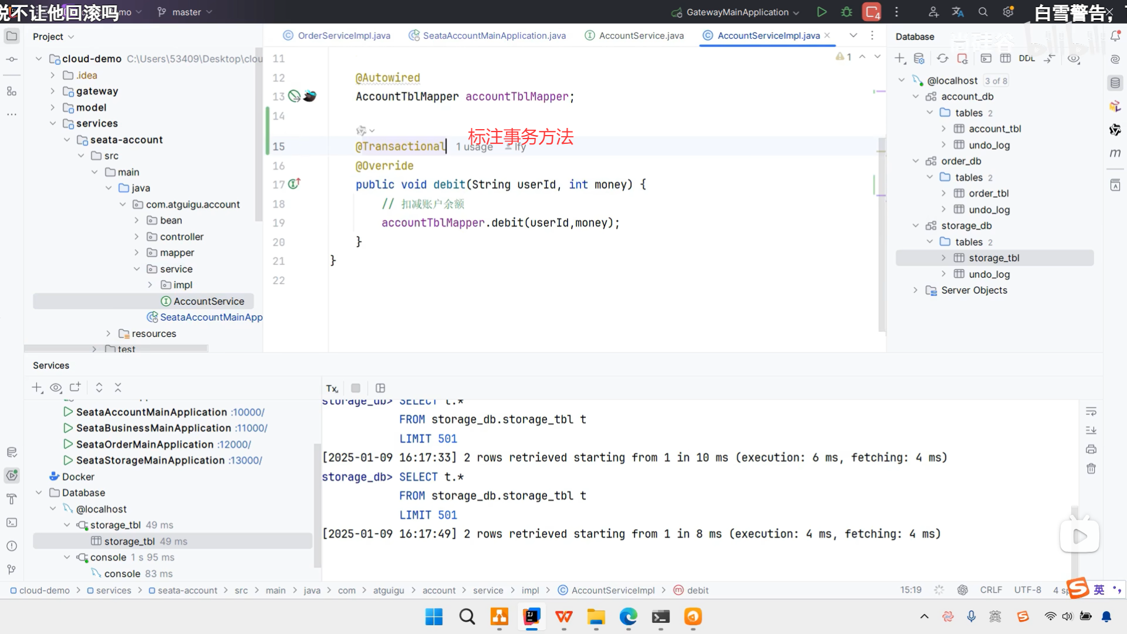Switch to AccountService.java tab
Screen dimensions: 1127x634
(x=641, y=35)
